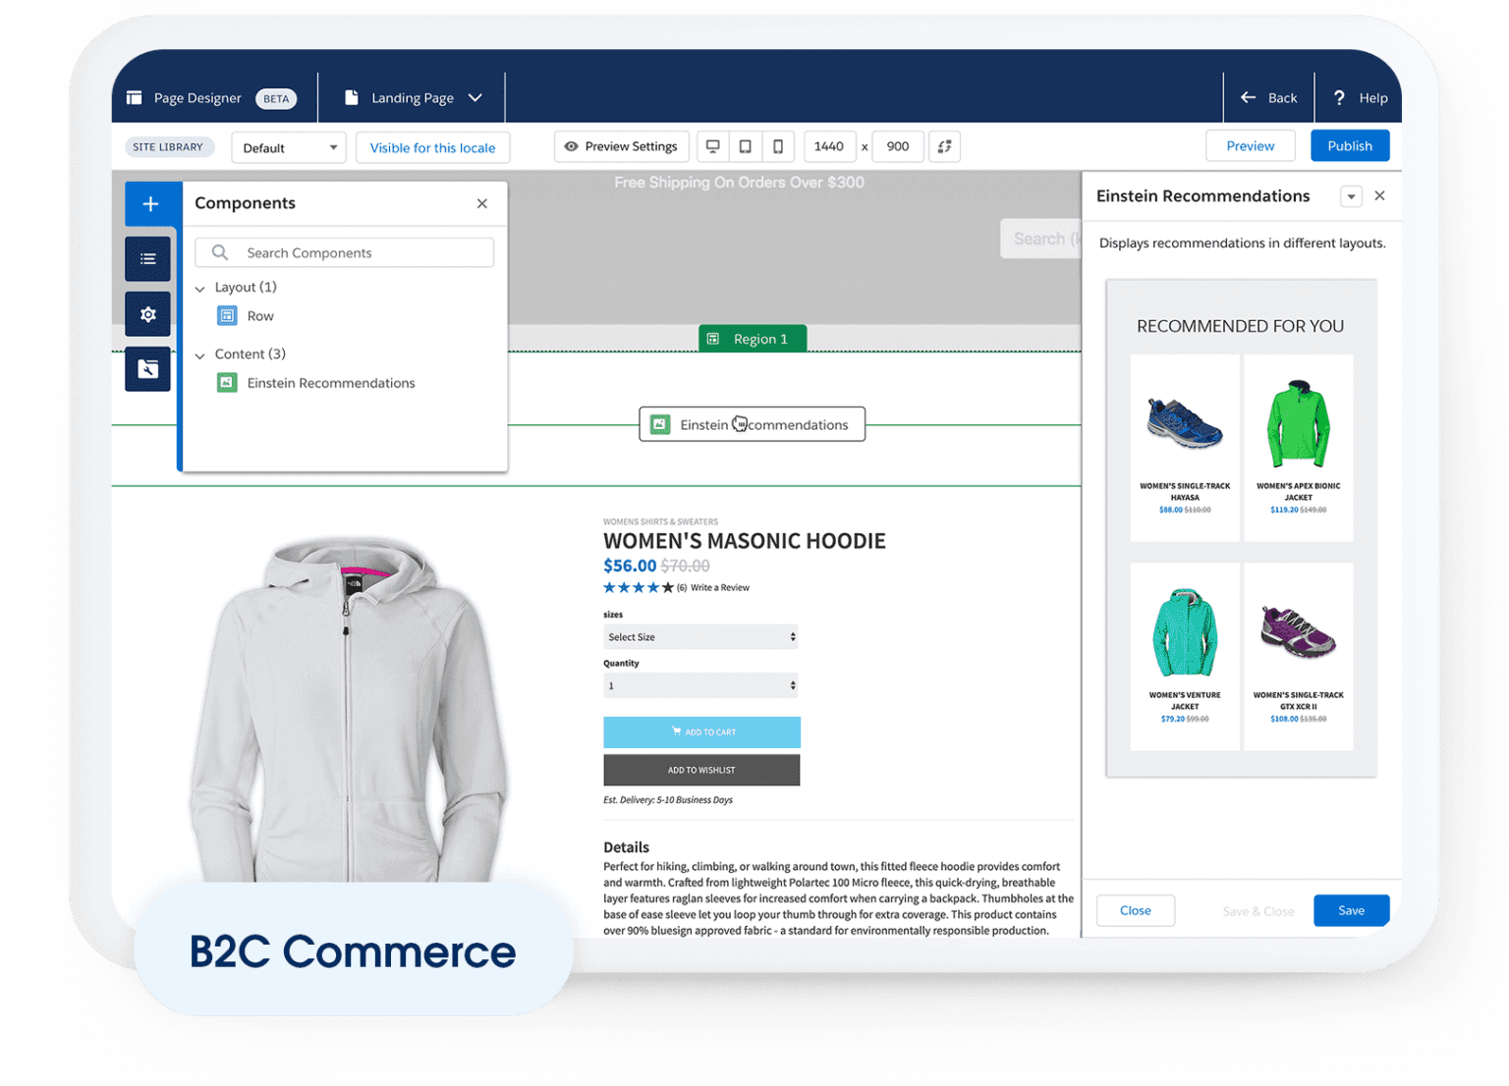Click the blue Save button
The image size is (1509, 1086).
click(1351, 910)
